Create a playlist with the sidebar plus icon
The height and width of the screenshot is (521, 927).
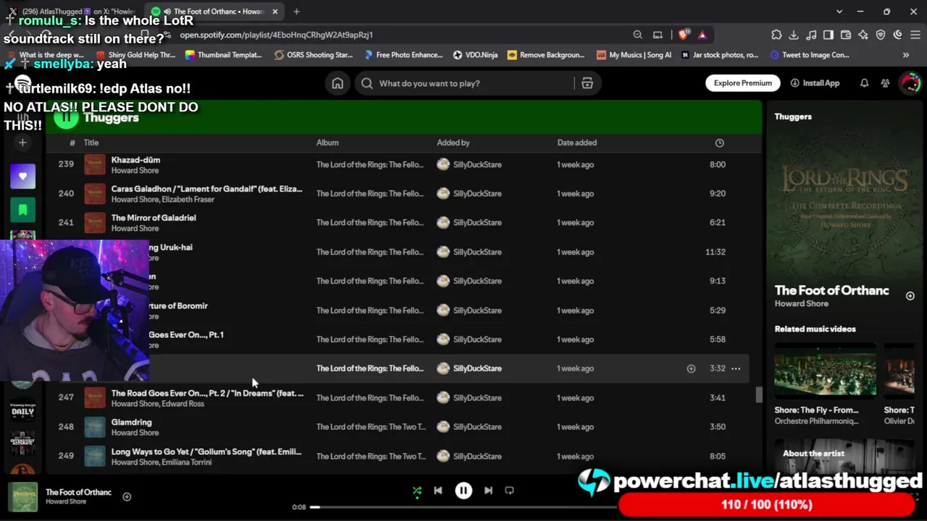point(22,143)
